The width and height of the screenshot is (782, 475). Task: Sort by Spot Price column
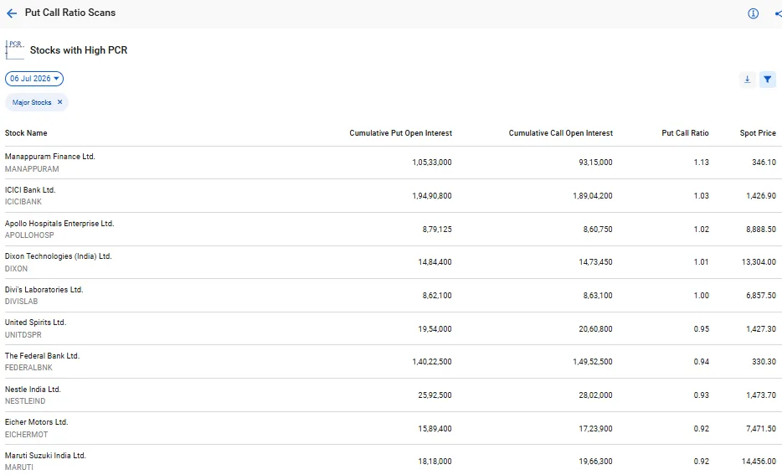tap(758, 133)
